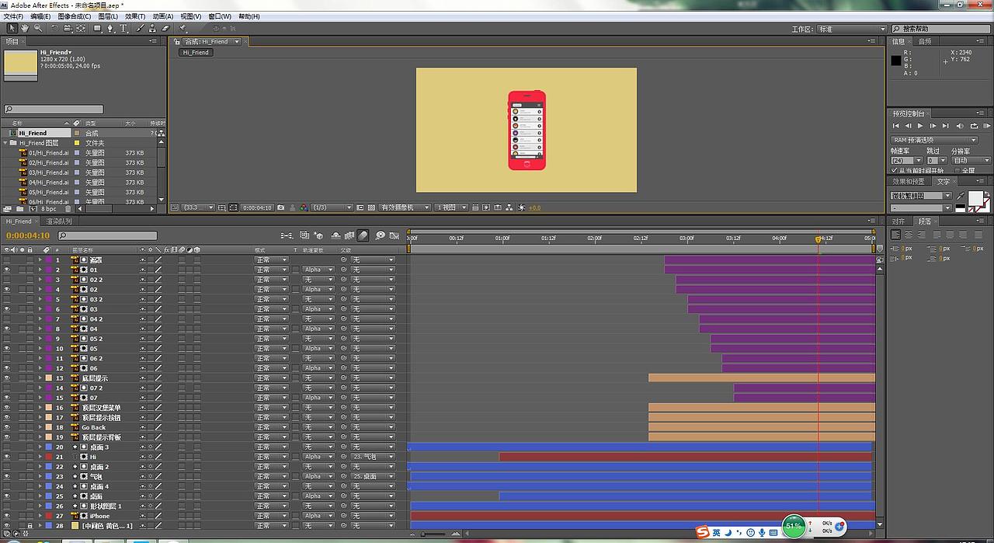Select the Clone Stamp tool
The image size is (994, 543).
click(152, 28)
